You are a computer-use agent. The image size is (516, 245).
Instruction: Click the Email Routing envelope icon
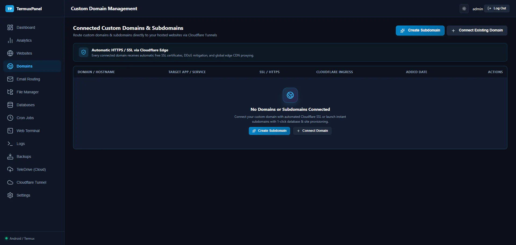[x=10, y=79]
